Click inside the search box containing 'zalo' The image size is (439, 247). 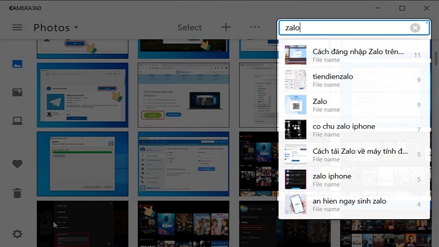click(x=346, y=28)
